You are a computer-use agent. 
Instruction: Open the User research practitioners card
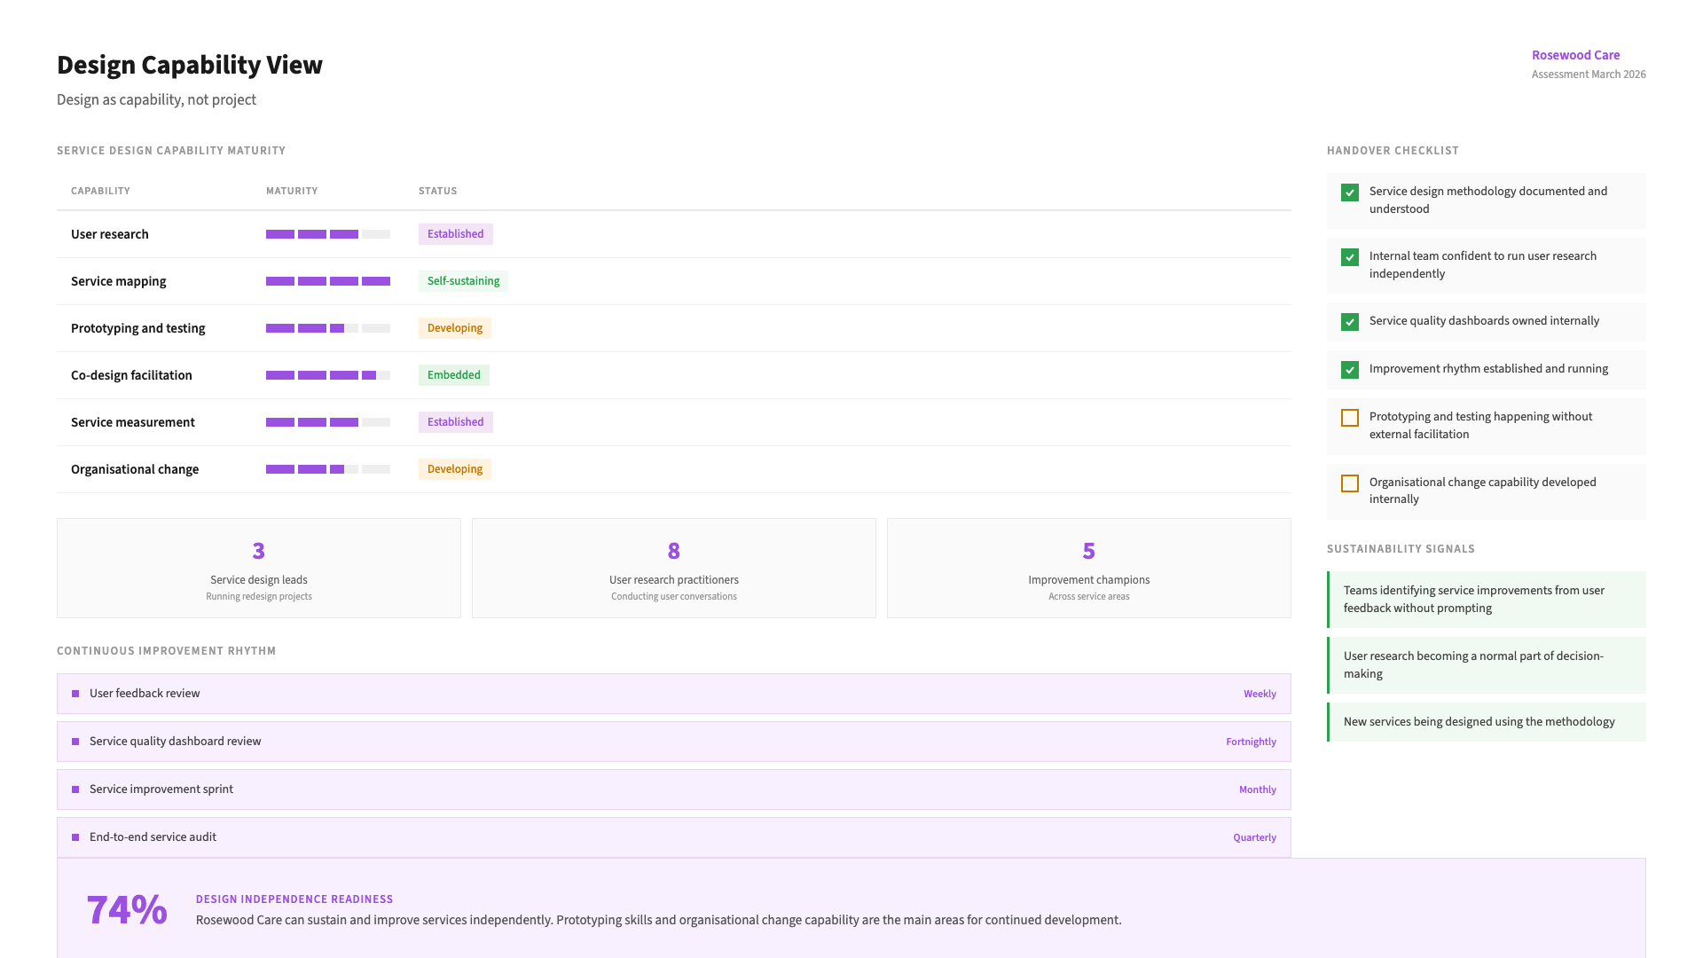[674, 569]
